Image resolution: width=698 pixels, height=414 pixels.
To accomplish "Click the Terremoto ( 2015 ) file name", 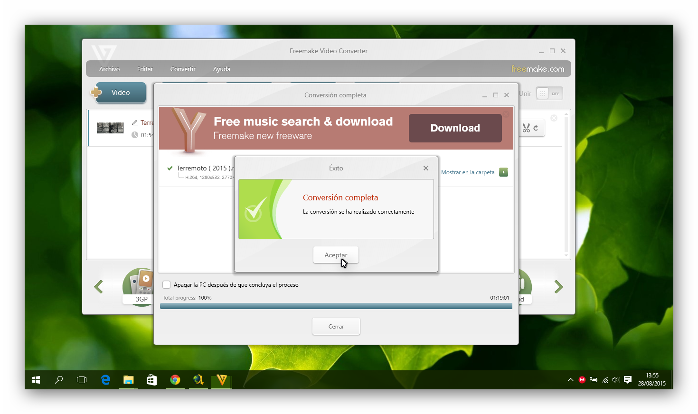I will point(205,168).
